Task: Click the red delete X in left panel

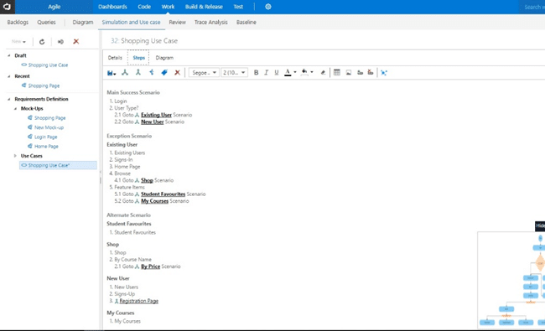Action: coord(76,41)
